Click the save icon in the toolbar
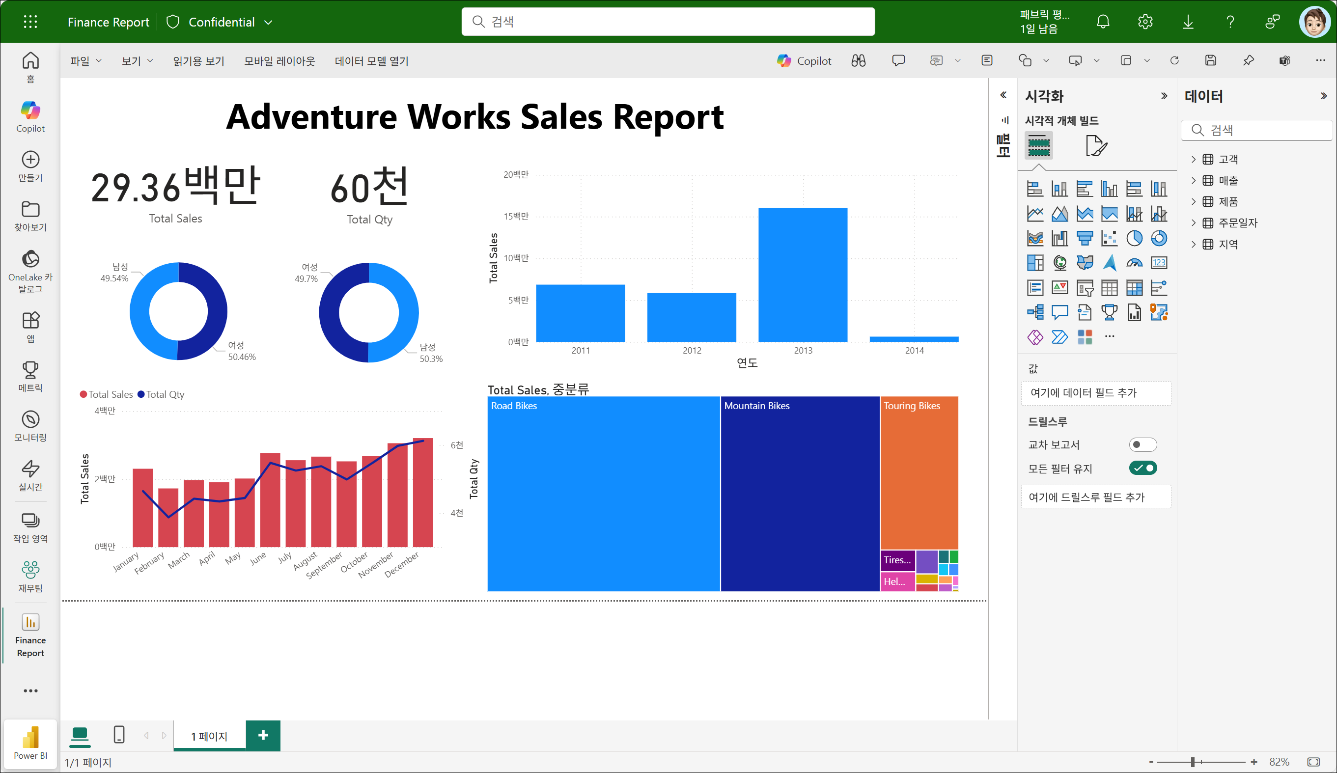This screenshot has width=1337, height=773. tap(1210, 60)
